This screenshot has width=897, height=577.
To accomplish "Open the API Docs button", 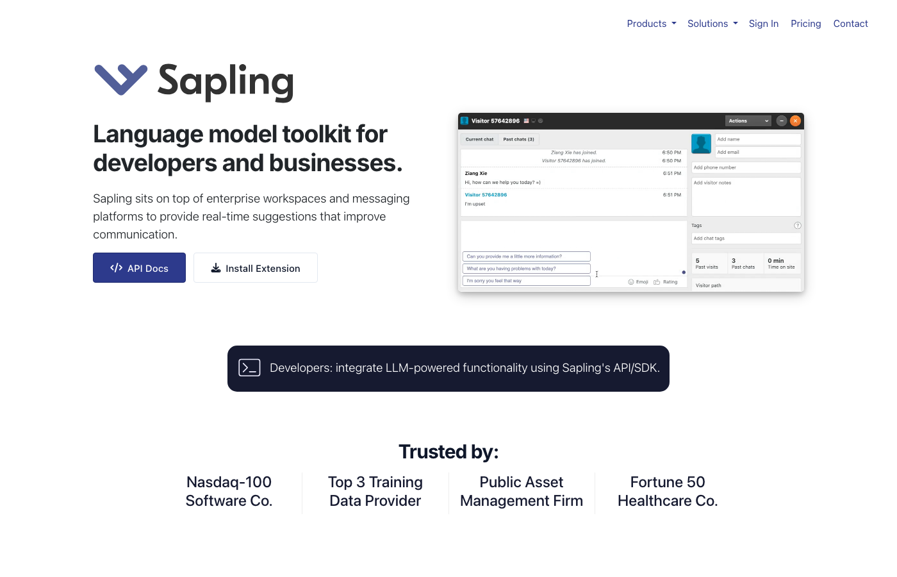I will click(x=139, y=268).
